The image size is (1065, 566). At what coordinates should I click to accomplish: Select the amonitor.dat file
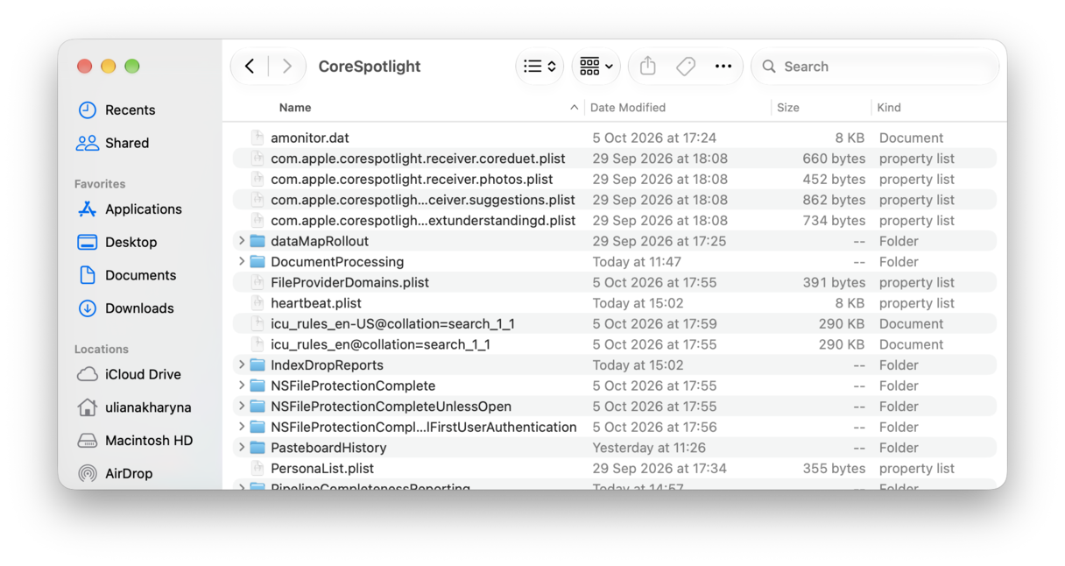click(310, 138)
